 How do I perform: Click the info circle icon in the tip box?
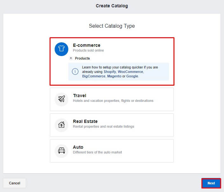tap(75, 71)
